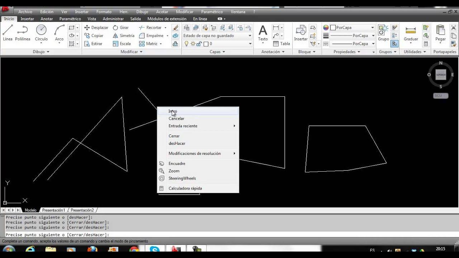Viewport: 459px width, 258px height.
Task: Click the rectangle tool icon in Dibujo
Action: [x=72, y=28]
